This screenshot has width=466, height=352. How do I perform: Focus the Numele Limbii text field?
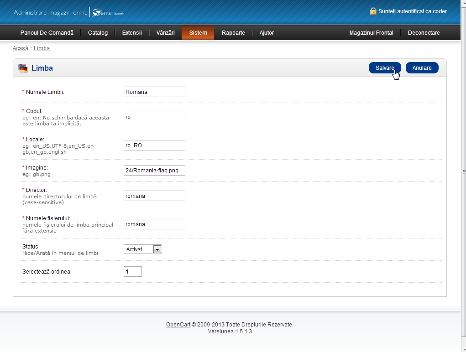[x=154, y=92]
